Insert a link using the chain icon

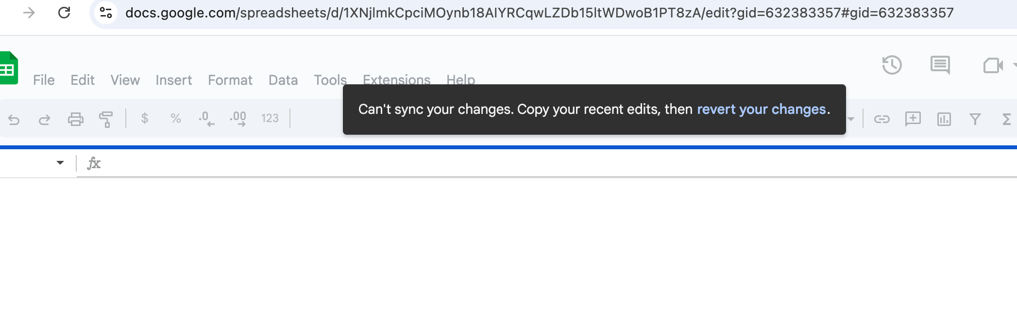(x=881, y=119)
